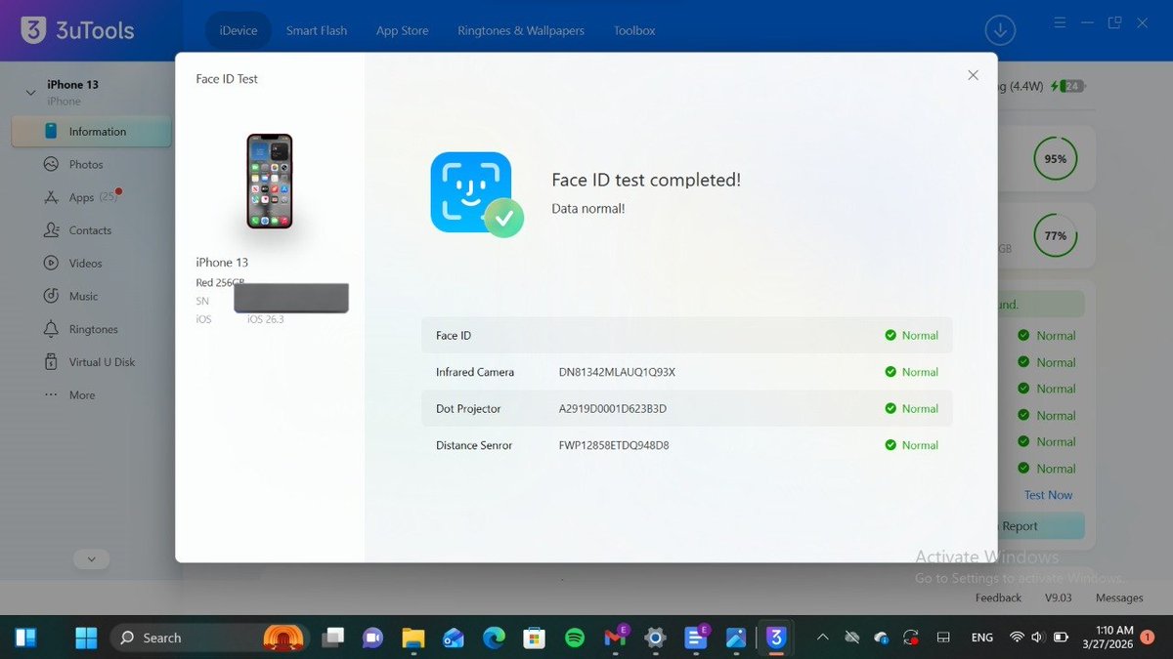Click the Feedback link

[998, 597]
